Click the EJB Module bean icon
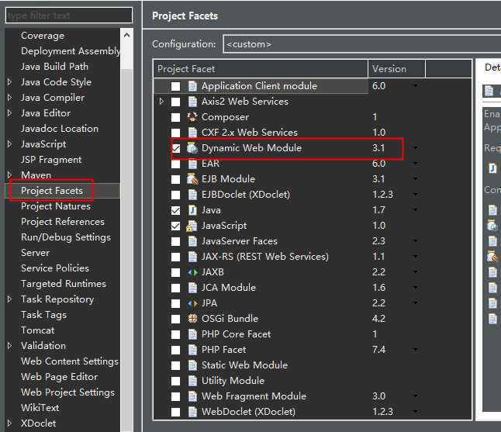The height and width of the screenshot is (432, 501). pos(192,179)
